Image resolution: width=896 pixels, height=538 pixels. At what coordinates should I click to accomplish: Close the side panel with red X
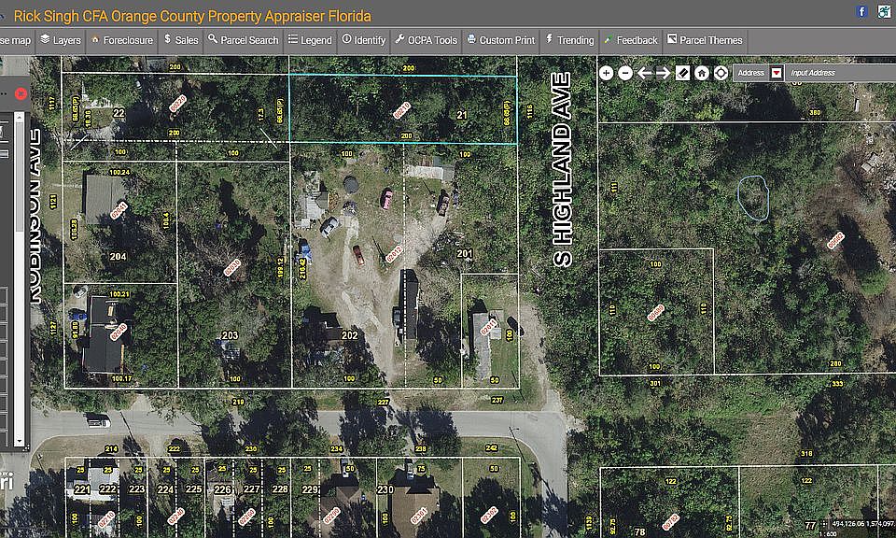coord(21,93)
